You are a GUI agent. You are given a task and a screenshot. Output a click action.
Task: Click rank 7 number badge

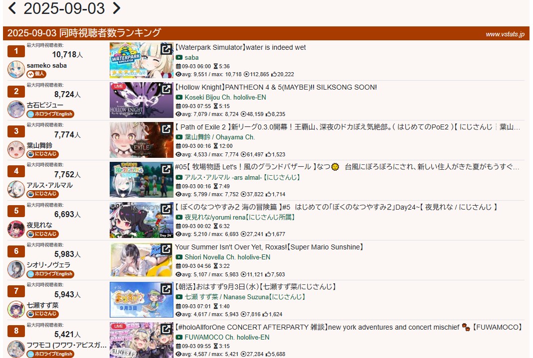16,291
